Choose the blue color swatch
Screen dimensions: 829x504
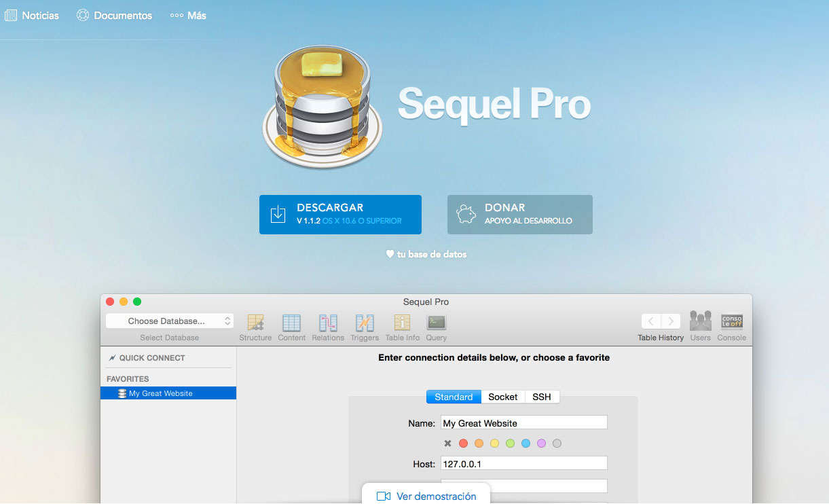click(x=526, y=444)
